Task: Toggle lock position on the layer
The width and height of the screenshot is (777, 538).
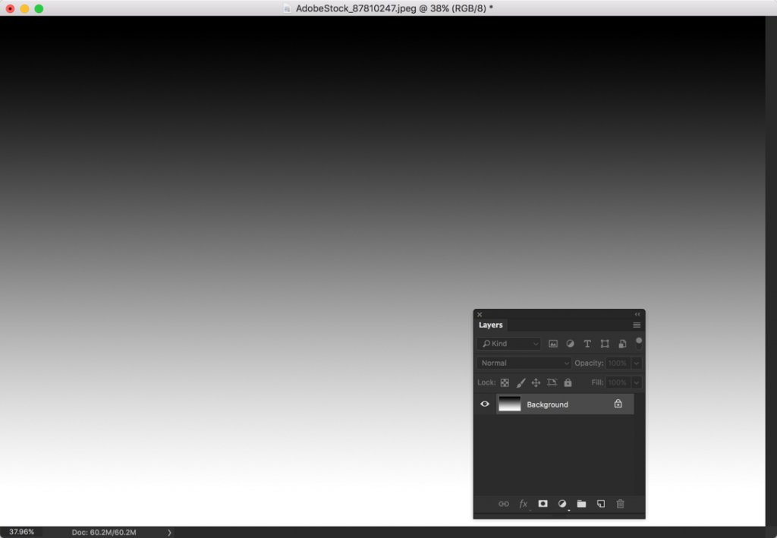Action: (536, 382)
